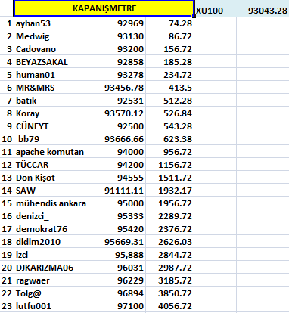The width and height of the screenshot is (289, 313).
Task: Select the bb79 cell
Action: [51, 139]
